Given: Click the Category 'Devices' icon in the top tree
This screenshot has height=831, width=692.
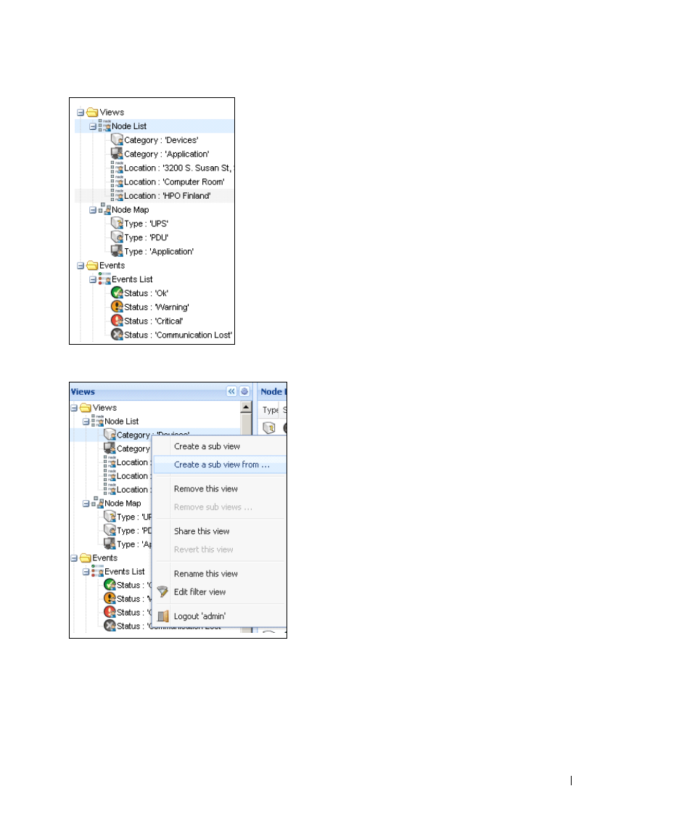Looking at the screenshot, I should coord(117,140).
